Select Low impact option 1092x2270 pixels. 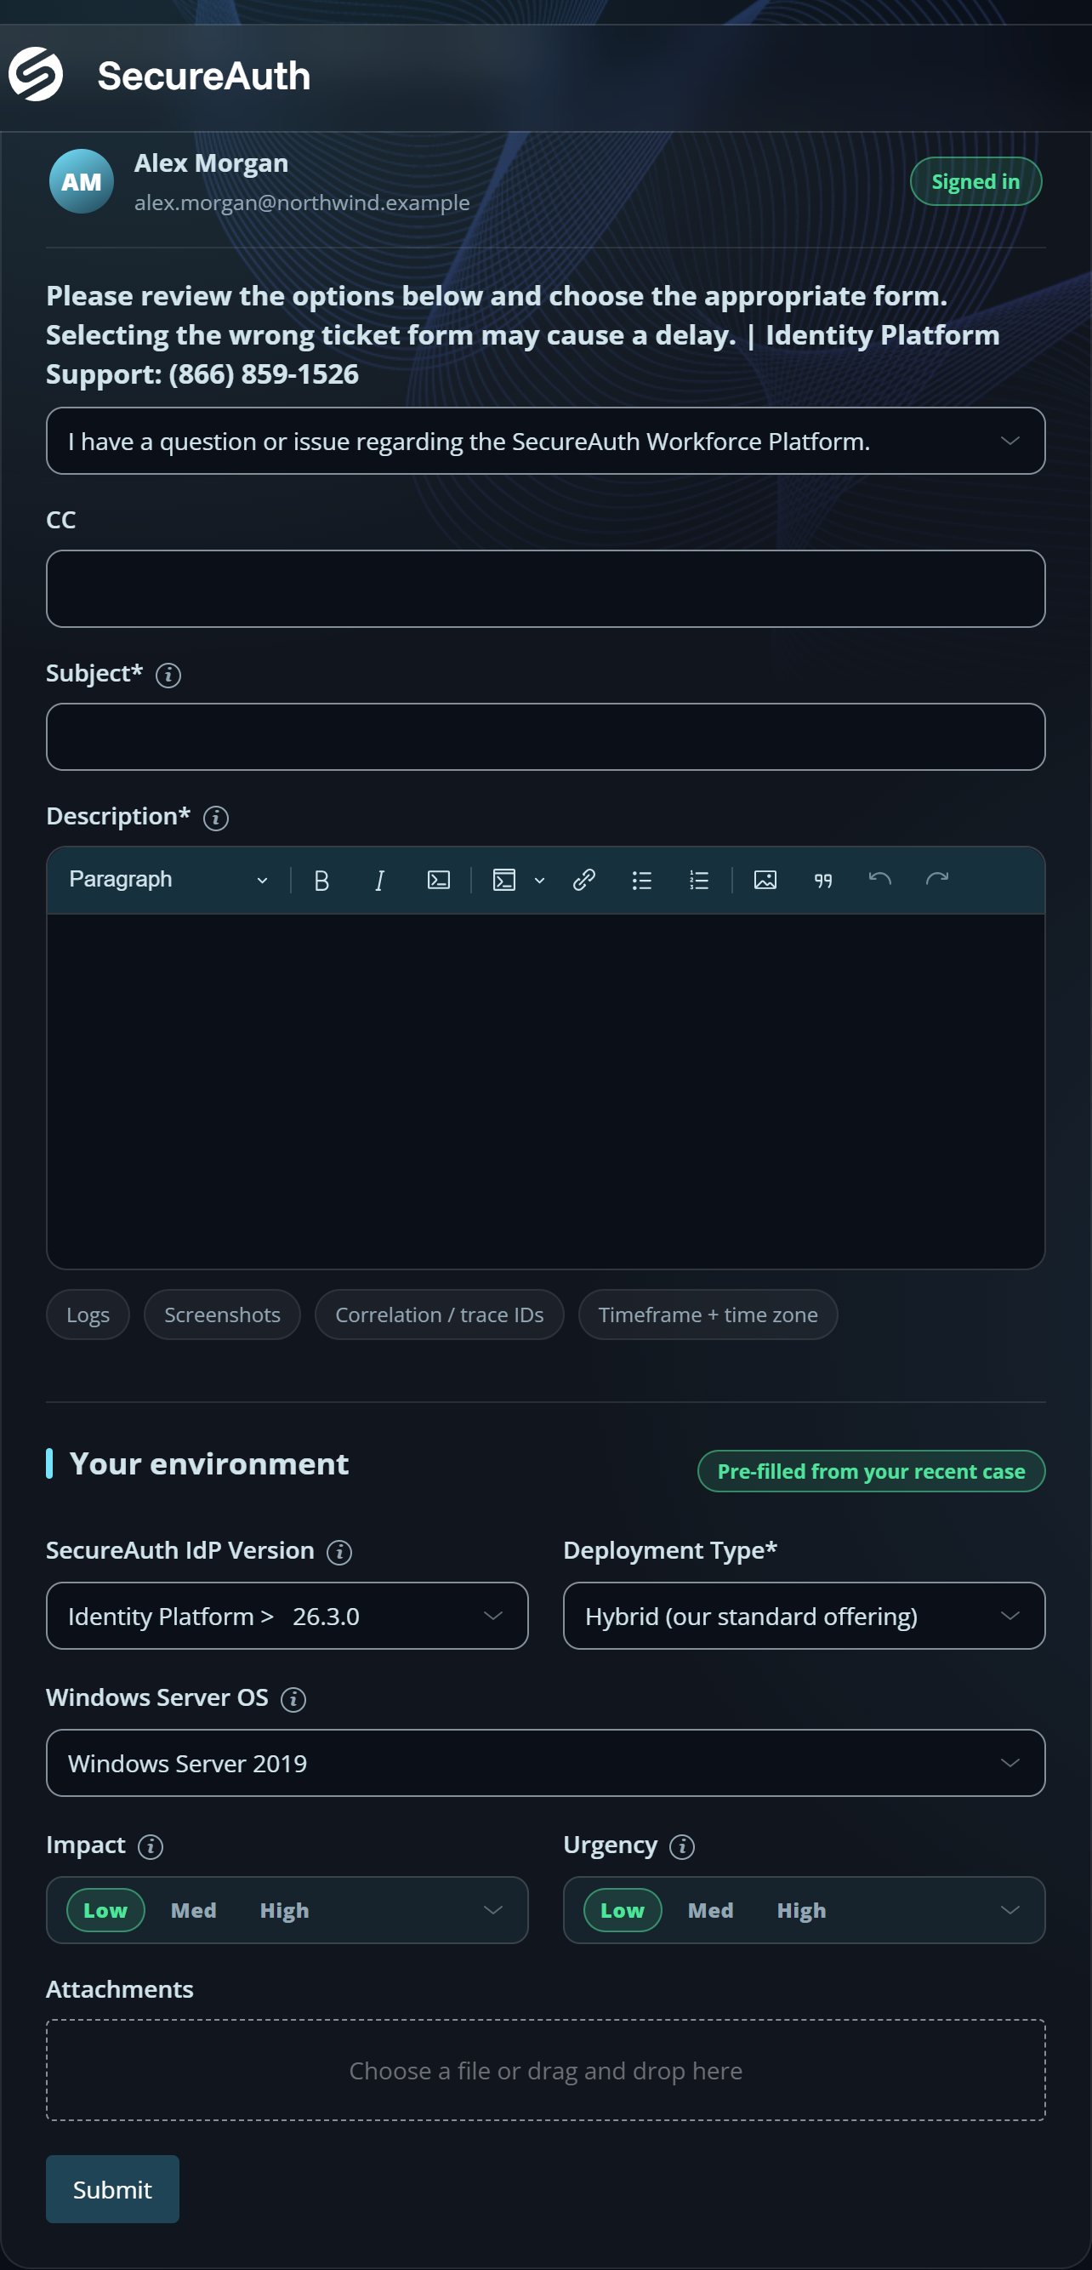click(x=105, y=1910)
